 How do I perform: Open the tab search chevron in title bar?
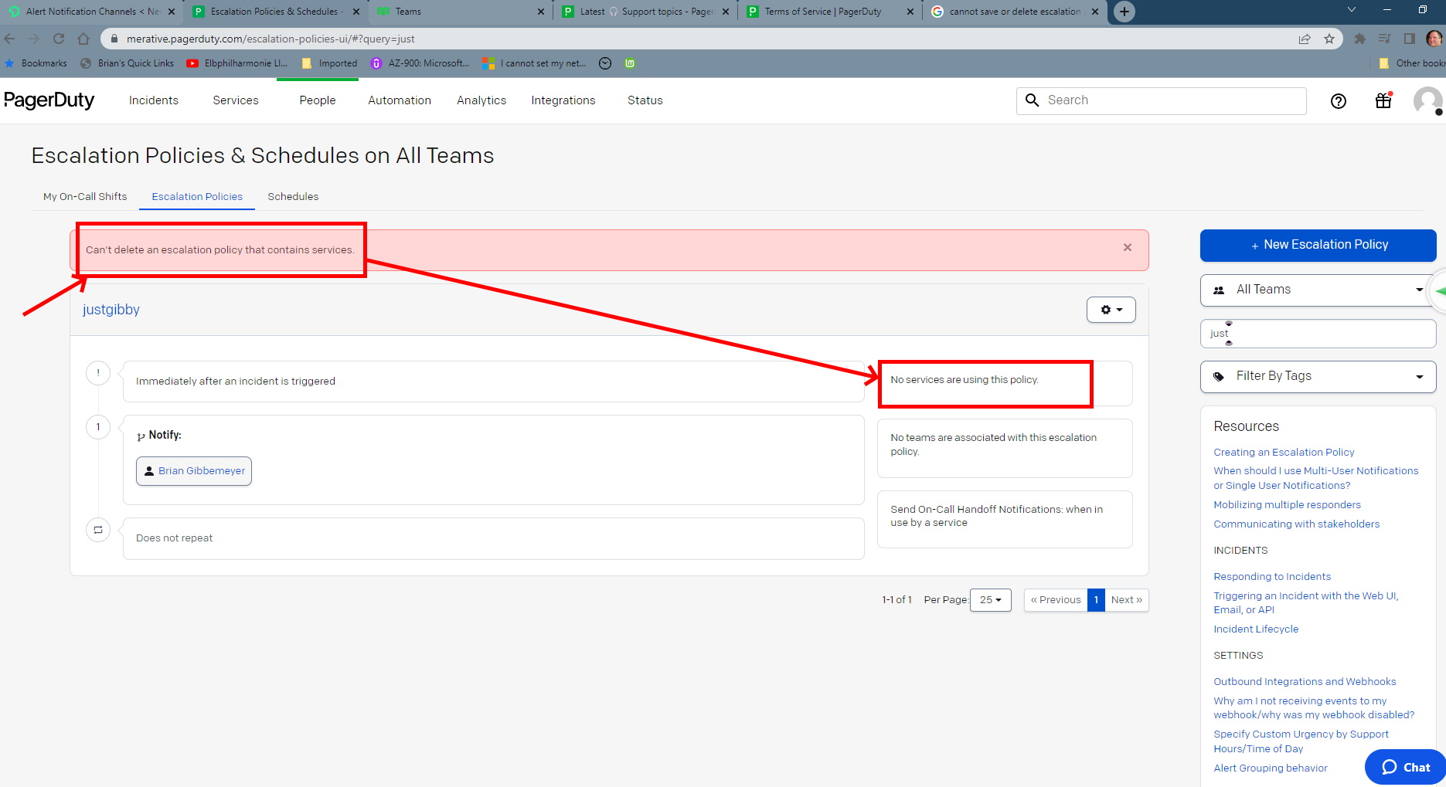(x=1351, y=10)
